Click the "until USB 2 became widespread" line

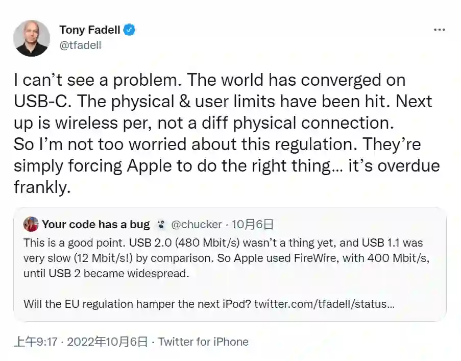point(106,273)
